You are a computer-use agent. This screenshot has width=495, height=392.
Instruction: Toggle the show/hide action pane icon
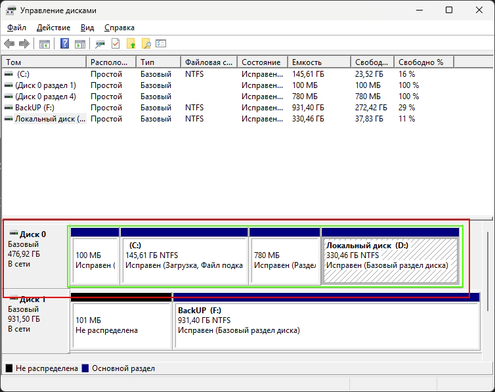click(80, 44)
